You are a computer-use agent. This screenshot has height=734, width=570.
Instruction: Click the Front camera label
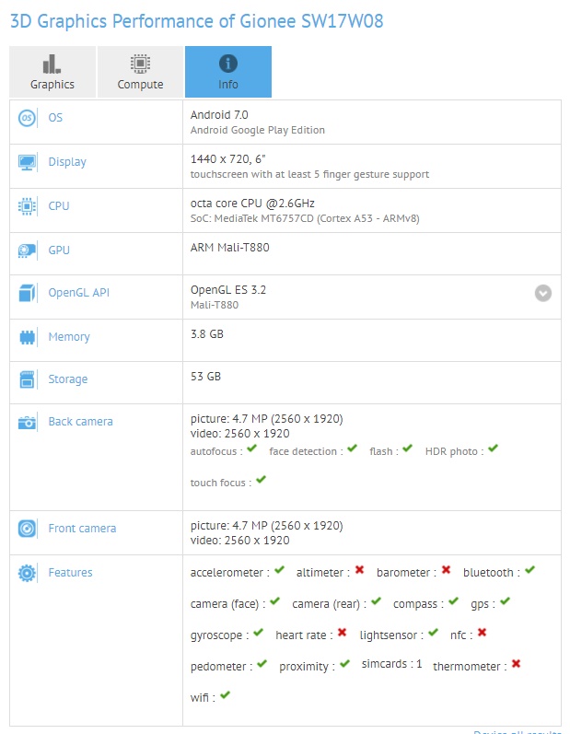pyautogui.click(x=82, y=529)
